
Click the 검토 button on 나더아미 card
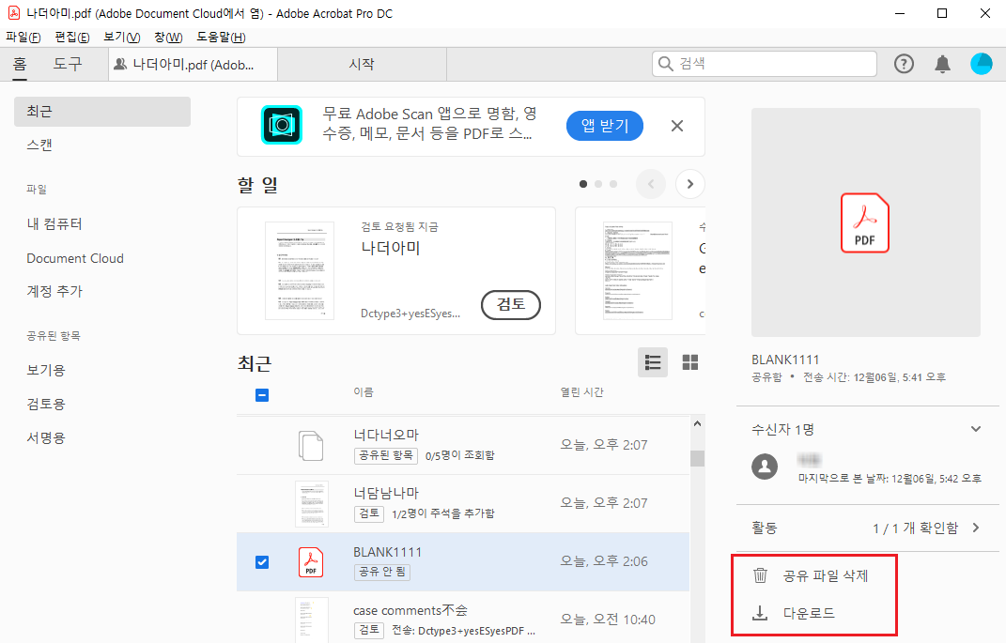click(x=511, y=304)
